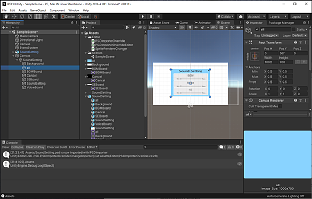Open the Collab dropdown

click(x=225, y=16)
